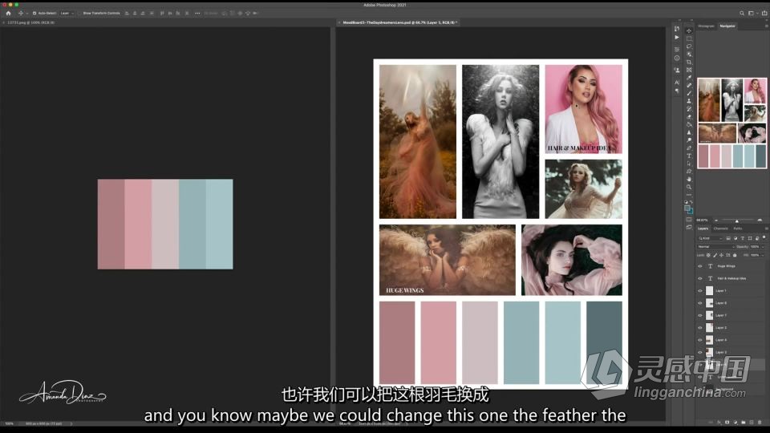Select the Lasso tool
The image size is (770, 433).
click(x=689, y=47)
